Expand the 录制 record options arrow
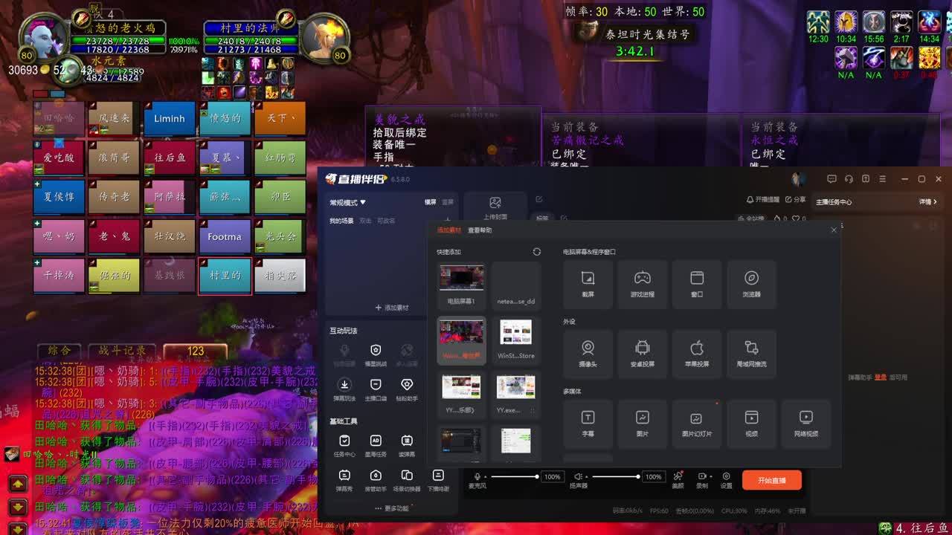 [x=713, y=476]
